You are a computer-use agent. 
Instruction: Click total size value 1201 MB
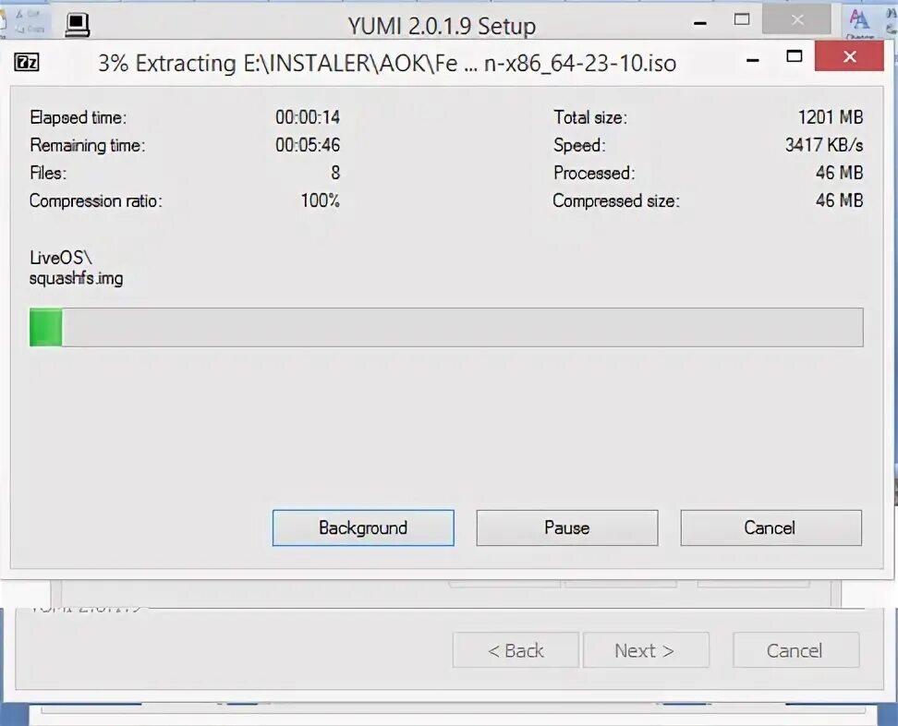(831, 117)
